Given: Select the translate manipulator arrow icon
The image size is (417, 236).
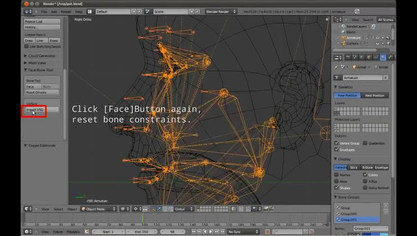Looking at the screenshot, I should pos(159,209).
